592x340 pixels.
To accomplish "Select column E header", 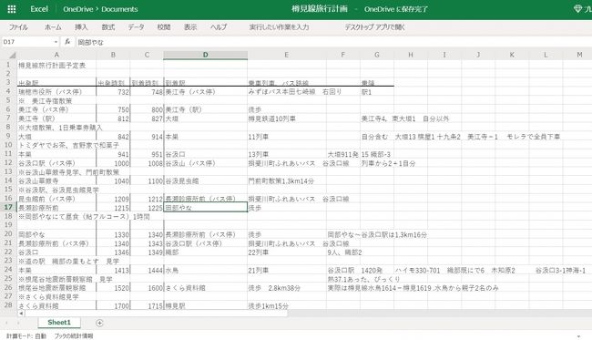I will pyautogui.click(x=287, y=56).
